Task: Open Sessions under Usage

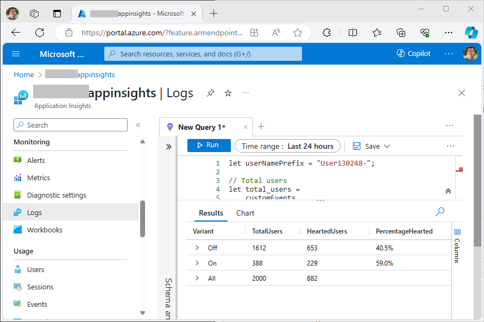Action: (40, 287)
